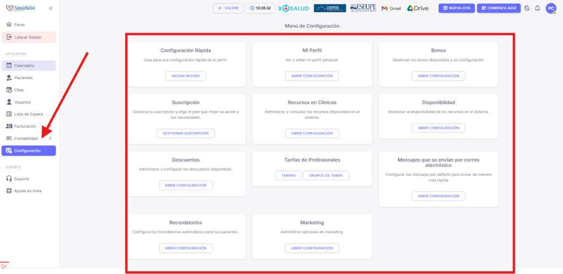Viewport: 563px width, 274px height.
Task: Click the X+SALUD logo
Action: pyautogui.click(x=294, y=8)
